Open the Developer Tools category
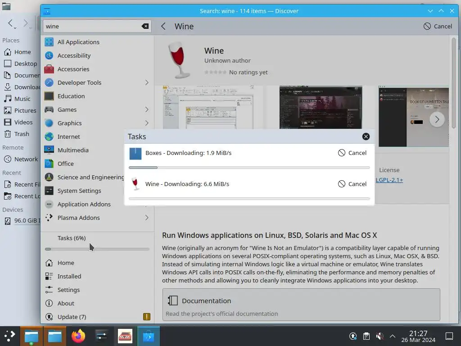Viewport: 461px width, 346px height. pos(97,83)
